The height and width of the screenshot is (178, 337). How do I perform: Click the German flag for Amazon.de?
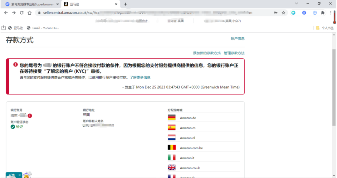point(172,117)
